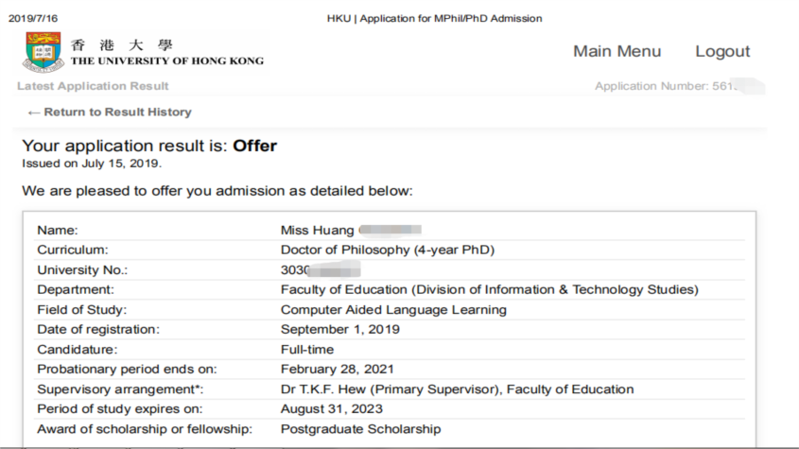Screen dimensions: 799x449
Task: Click The University of Hong Kong title
Action: click(167, 60)
